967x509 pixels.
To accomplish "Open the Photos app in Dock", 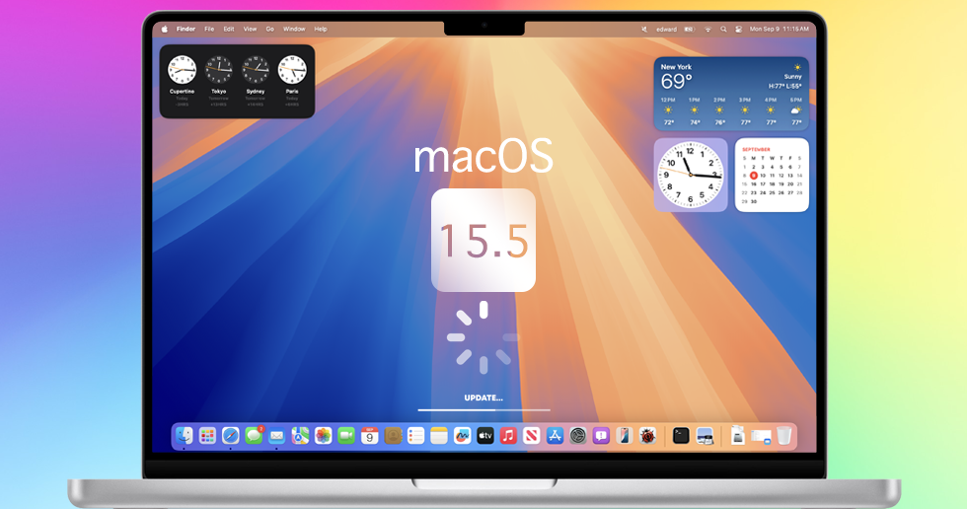I will [324, 436].
